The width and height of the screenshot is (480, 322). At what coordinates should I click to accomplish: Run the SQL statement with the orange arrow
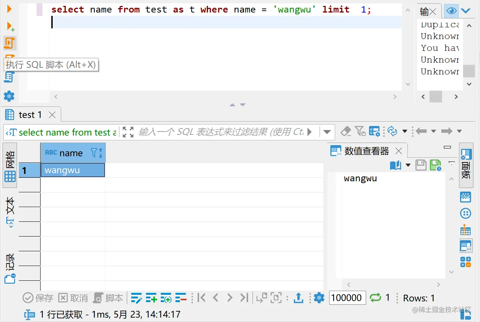tap(10, 8)
